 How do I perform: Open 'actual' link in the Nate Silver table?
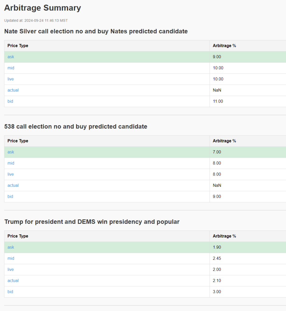click(x=13, y=90)
